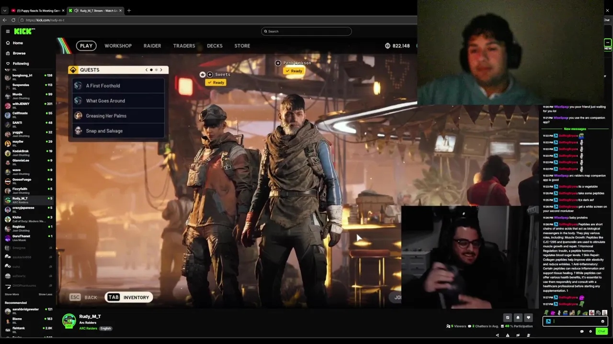Open Suspendas channel in sidebar
613x344 pixels.
(28, 86)
